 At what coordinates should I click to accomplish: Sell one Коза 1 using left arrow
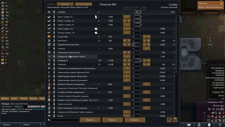(x=127, y=17)
